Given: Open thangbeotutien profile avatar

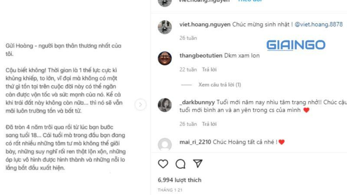Looking at the screenshot, I should point(165,58).
